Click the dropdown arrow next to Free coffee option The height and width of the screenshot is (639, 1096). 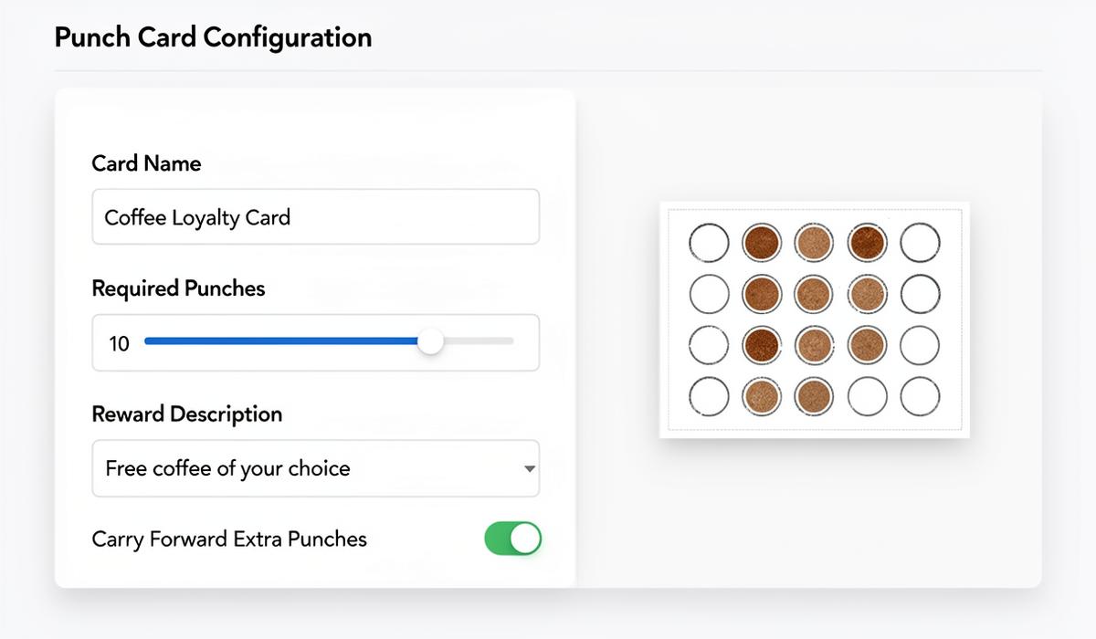(x=528, y=468)
